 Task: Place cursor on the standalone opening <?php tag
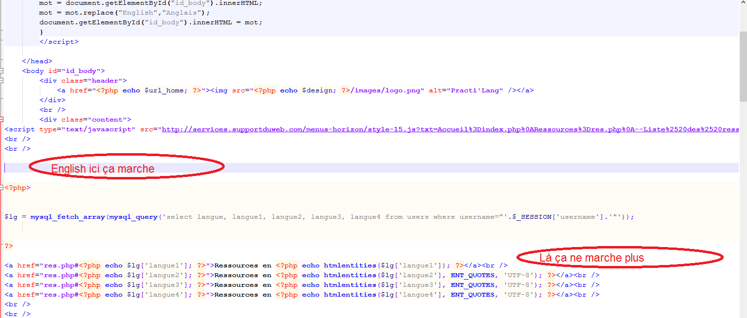click(x=18, y=188)
